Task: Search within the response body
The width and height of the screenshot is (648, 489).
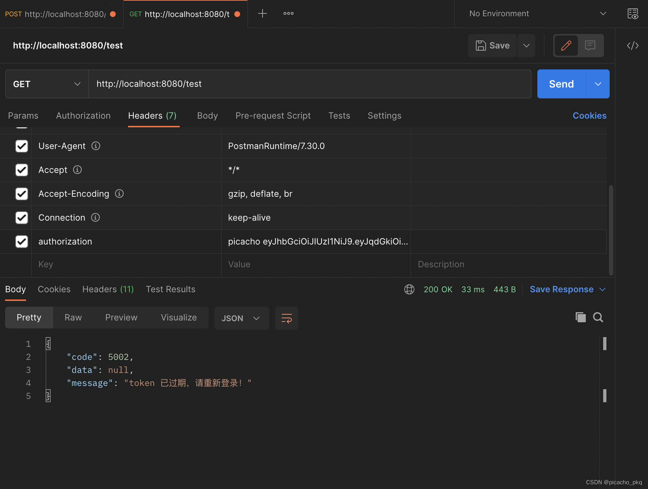Action: [x=598, y=317]
